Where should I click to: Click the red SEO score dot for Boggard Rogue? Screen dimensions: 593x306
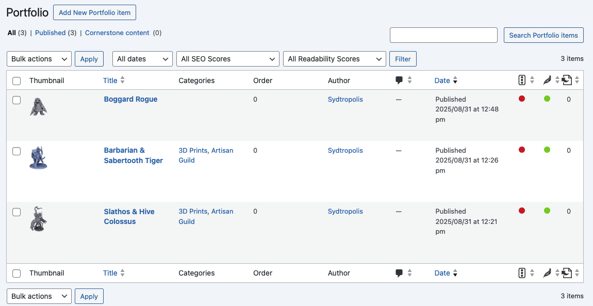[x=522, y=99]
